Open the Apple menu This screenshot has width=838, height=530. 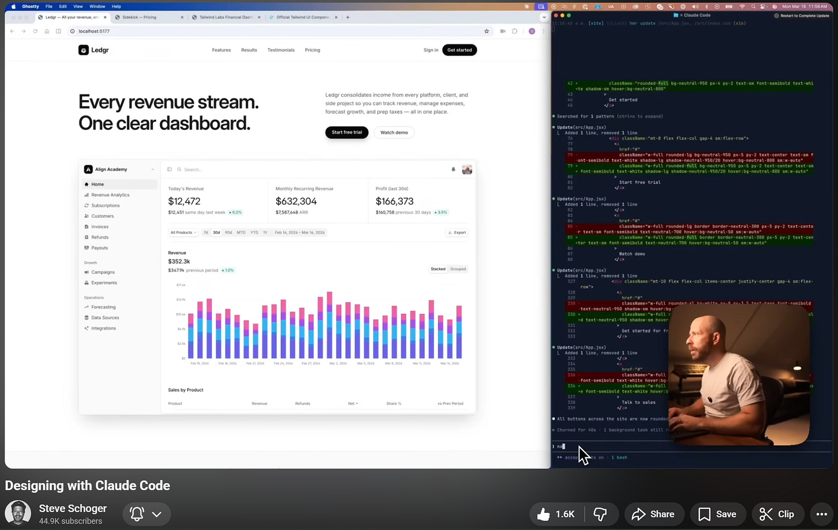tap(13, 6)
